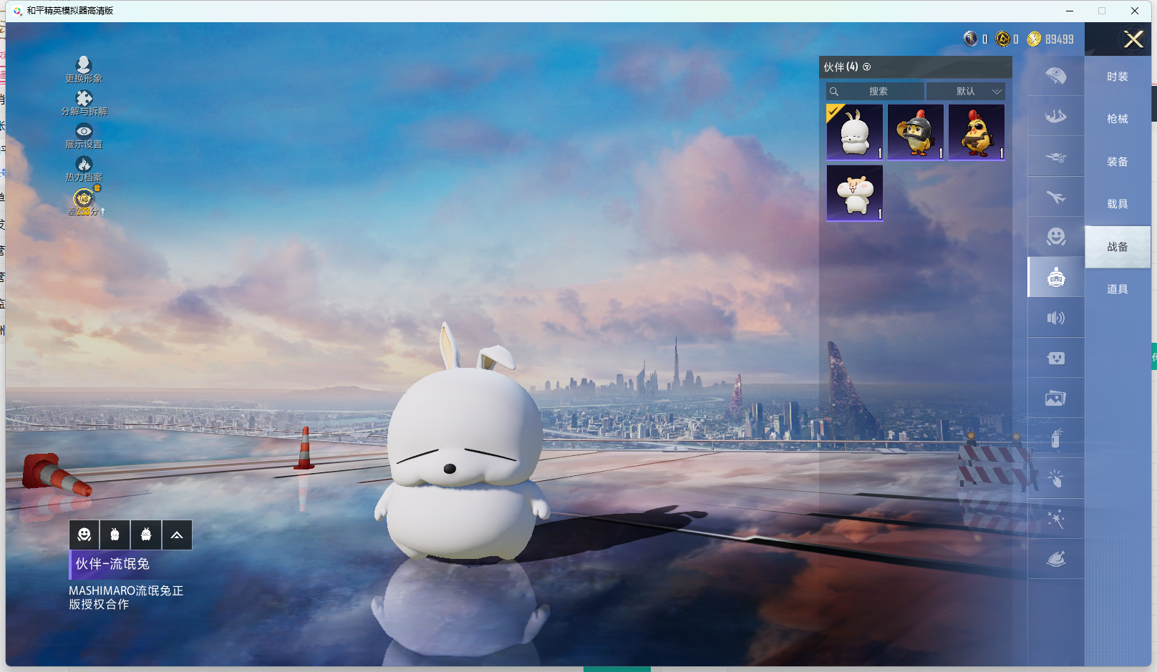Select the spray can category icon

point(1055,438)
